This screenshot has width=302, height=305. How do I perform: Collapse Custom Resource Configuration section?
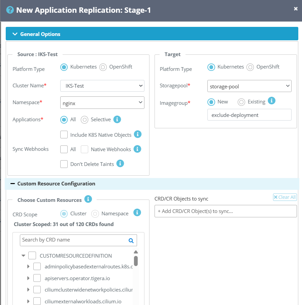13,184
